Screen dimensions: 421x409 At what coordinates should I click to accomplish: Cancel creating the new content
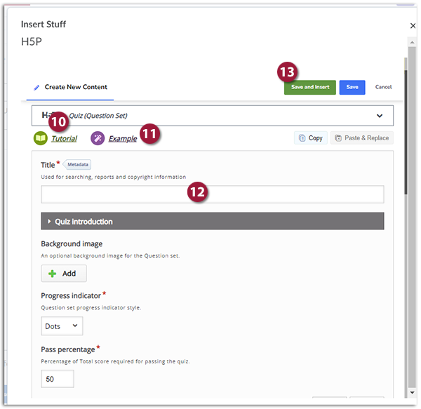pos(383,88)
